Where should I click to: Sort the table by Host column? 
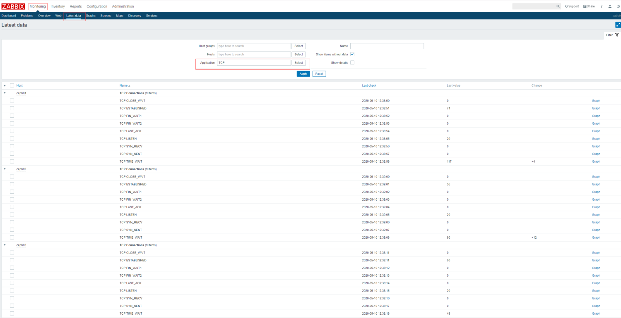tap(19, 85)
